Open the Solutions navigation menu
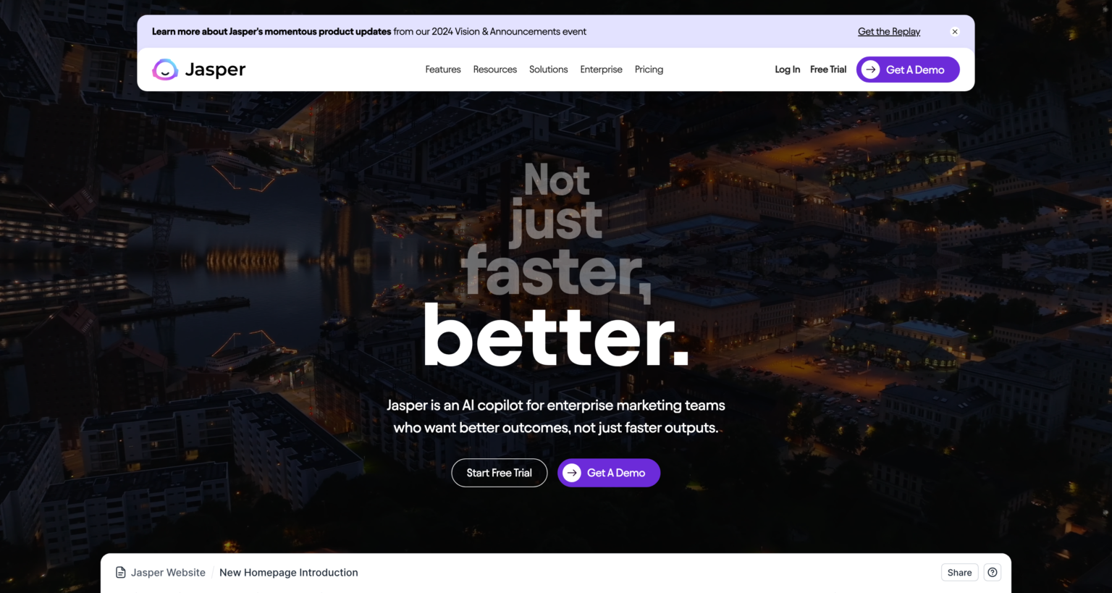The width and height of the screenshot is (1112, 593). click(548, 70)
